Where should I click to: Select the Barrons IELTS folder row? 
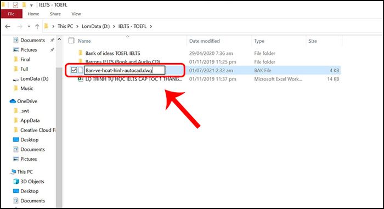[x=122, y=61]
